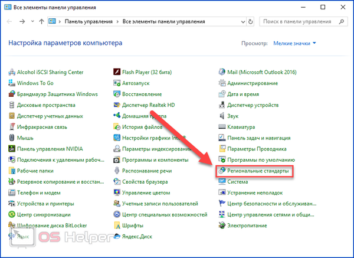Open Шифрование диска BitLocker link
Image resolution: width=354 pixels, height=258 pixels.
point(52,226)
